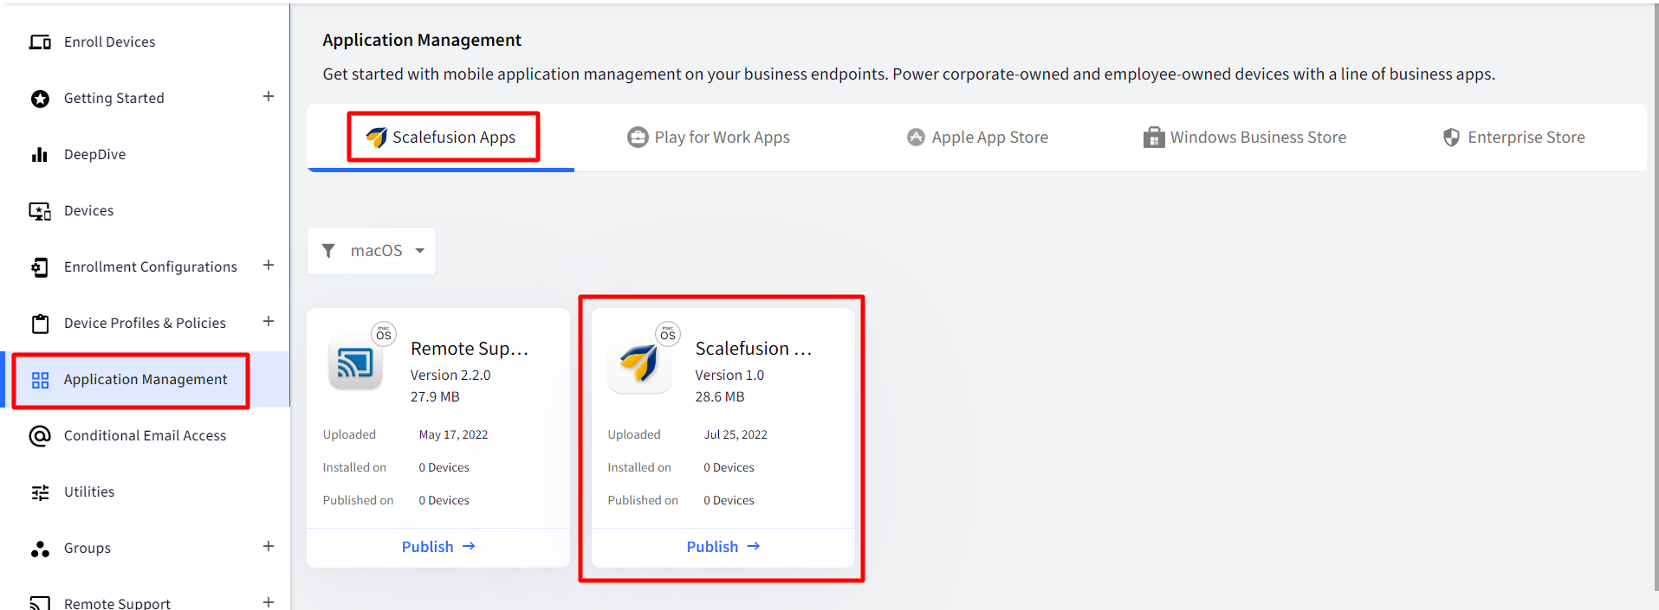Screen dimensions: 1659x610
Task: Click the macOS badge on Scalefusion card
Action: tap(668, 334)
